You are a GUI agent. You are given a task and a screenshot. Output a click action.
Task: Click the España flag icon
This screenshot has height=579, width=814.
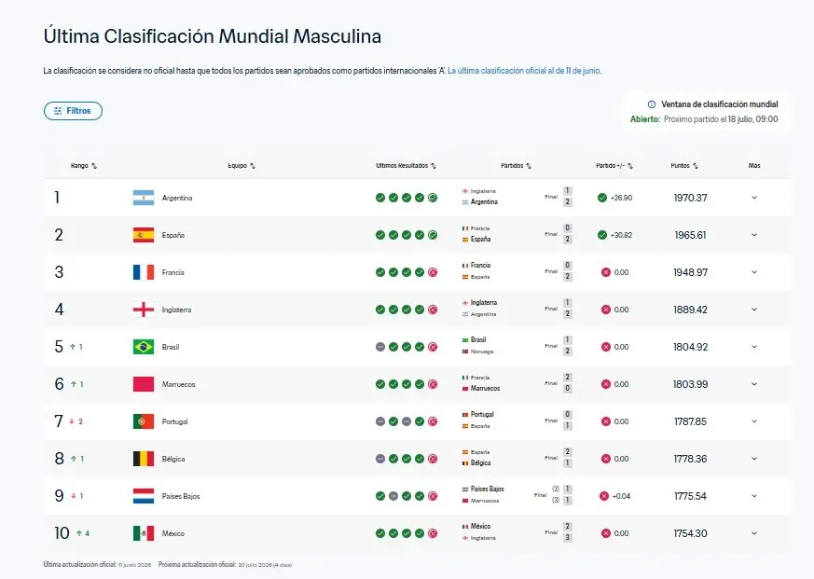click(x=144, y=235)
